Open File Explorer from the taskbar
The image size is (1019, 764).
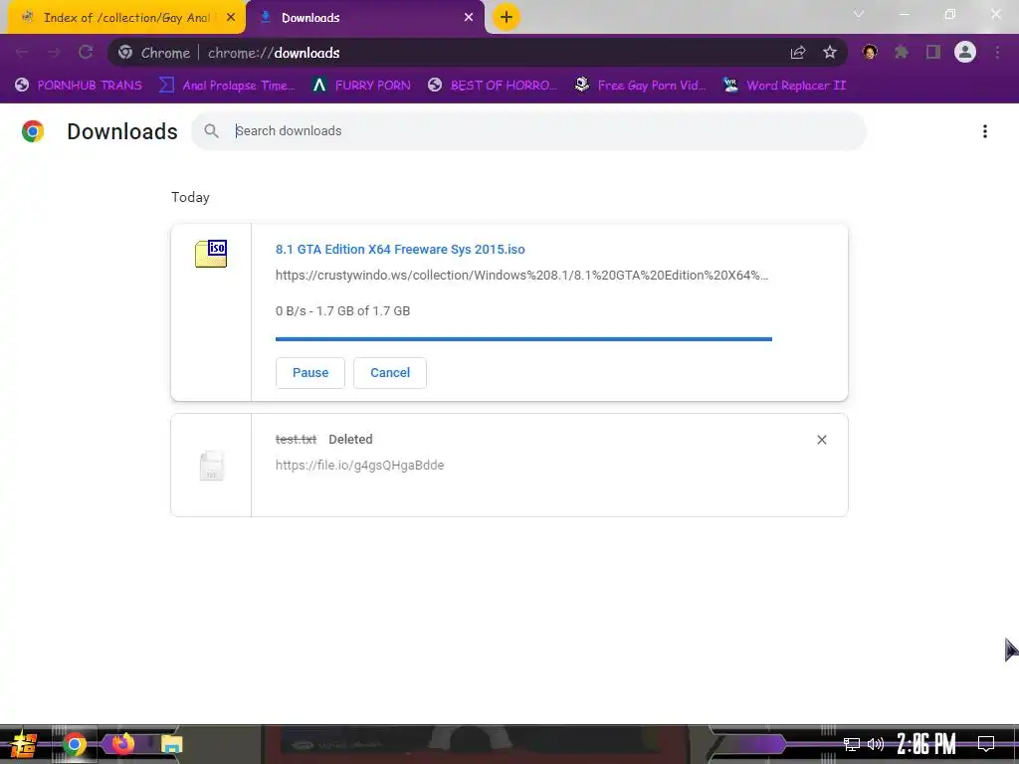(x=171, y=744)
